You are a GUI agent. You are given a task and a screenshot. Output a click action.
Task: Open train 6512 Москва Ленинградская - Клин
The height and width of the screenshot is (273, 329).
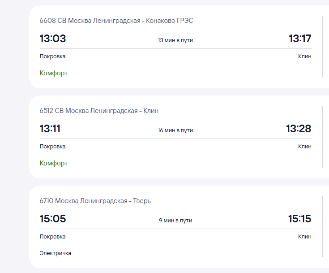[x=99, y=111]
